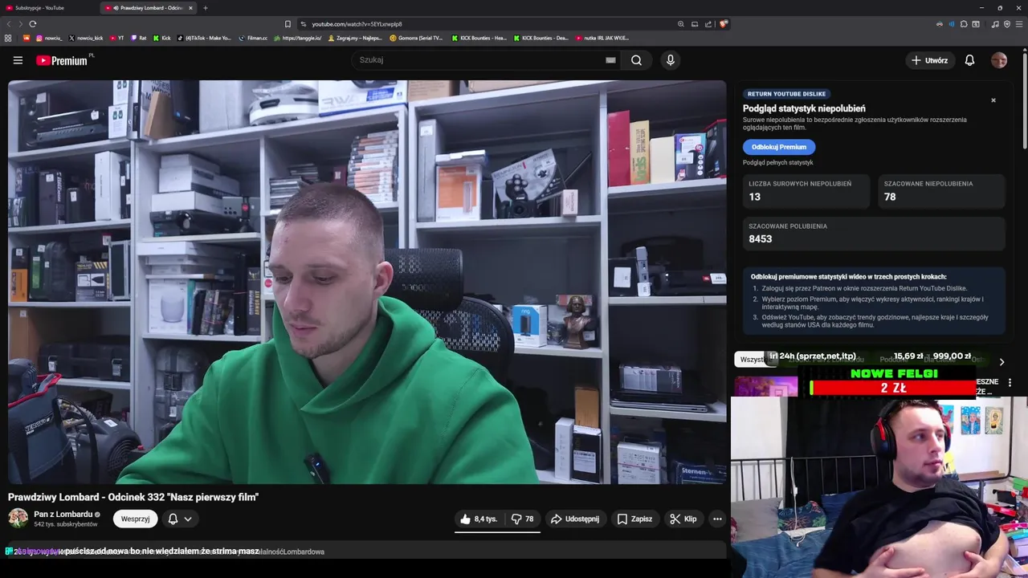This screenshot has width=1028, height=578.
Task: Open Podgląd pełnych statystyk link
Action: [x=778, y=162]
